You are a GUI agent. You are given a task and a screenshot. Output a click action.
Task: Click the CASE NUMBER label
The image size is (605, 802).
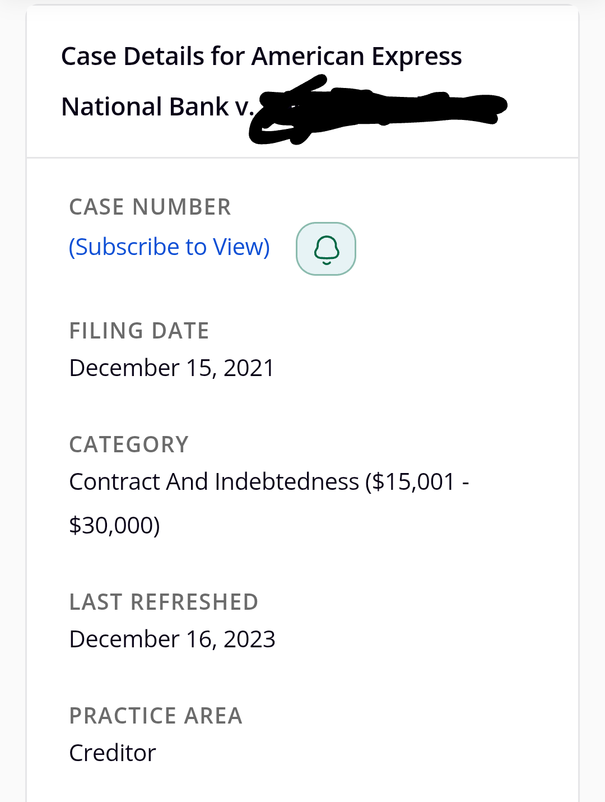150,207
